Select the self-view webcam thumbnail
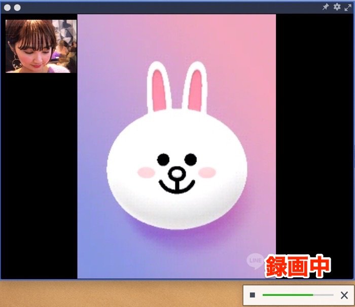Screen dimensions: 355x307 (41, 46)
